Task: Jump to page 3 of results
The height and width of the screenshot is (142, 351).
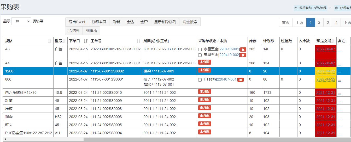Action: (328, 22)
